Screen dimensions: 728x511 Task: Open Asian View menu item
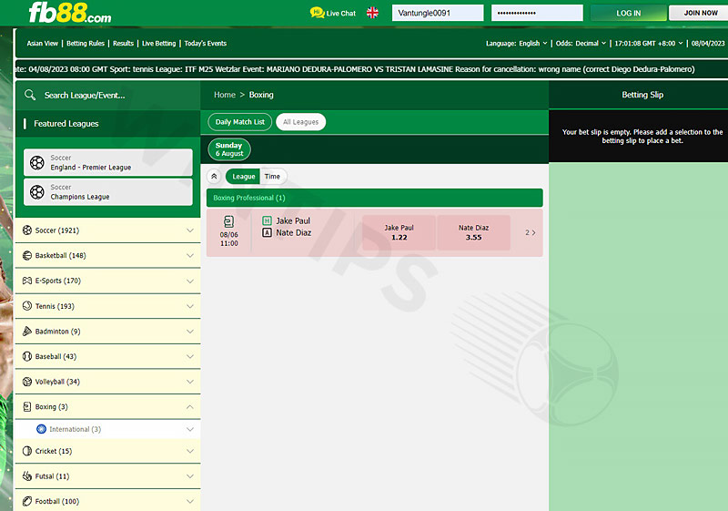42,43
